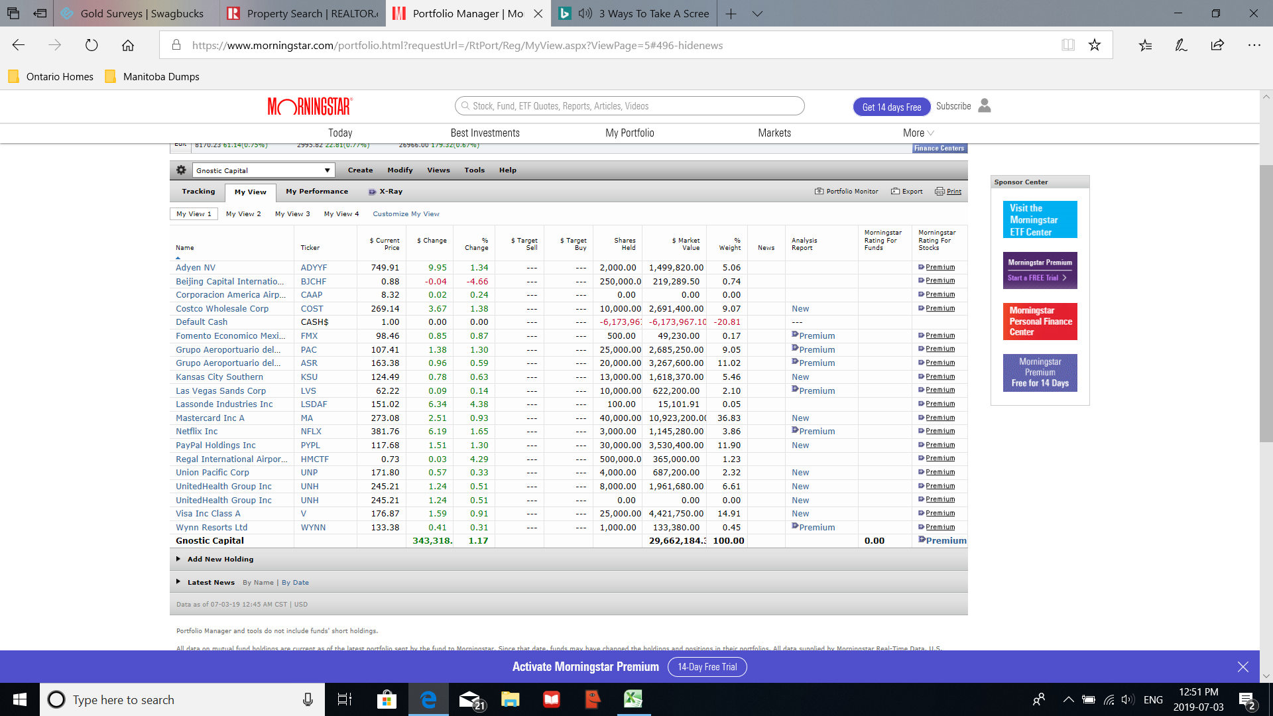The image size is (1273, 716).
Task: Refresh the page
Action: pyautogui.click(x=91, y=45)
